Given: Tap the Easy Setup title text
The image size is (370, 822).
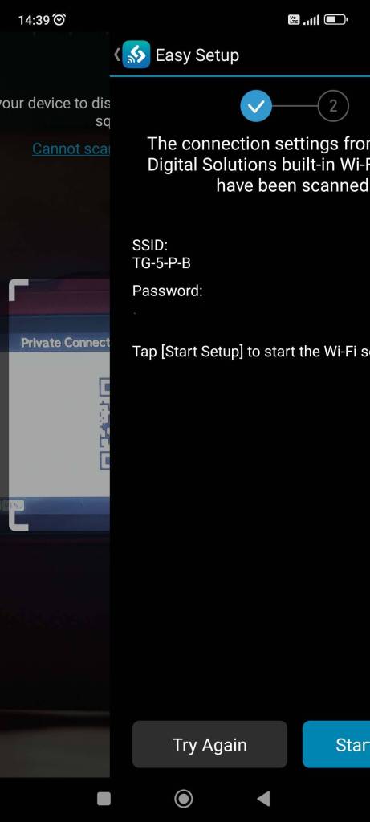Looking at the screenshot, I should pyautogui.click(x=197, y=55).
